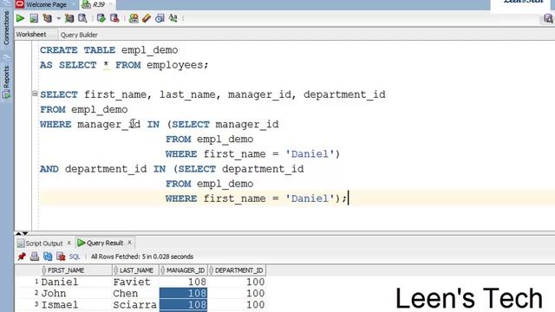Click the printer icon in result toolbar
555x312 pixels.
click(35, 257)
